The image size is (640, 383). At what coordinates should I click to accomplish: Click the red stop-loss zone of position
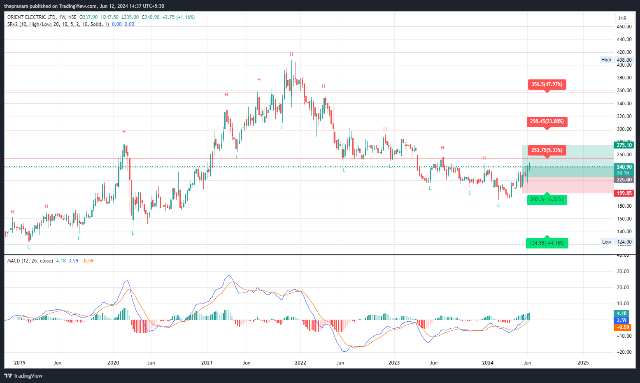pos(568,185)
